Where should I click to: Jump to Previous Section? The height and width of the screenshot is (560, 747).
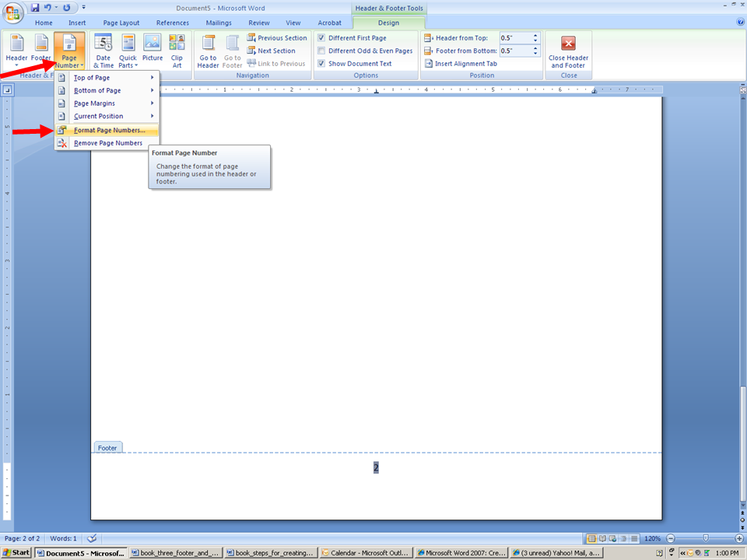coord(277,37)
